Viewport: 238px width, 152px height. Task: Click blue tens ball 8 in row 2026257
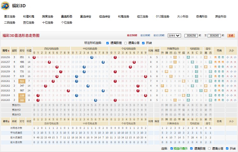103,62
